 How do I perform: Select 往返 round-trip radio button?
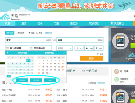click(29, 33)
